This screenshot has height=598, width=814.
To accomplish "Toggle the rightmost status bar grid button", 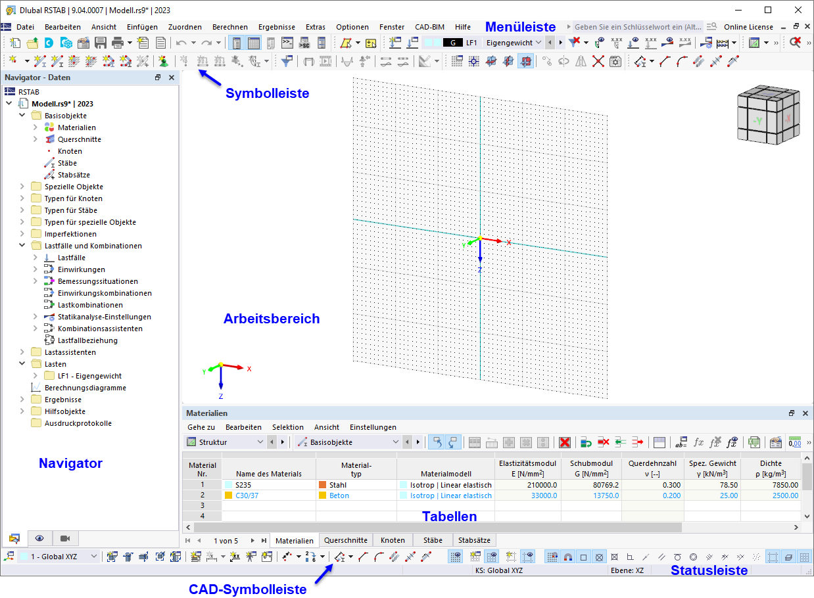I will 804,557.
